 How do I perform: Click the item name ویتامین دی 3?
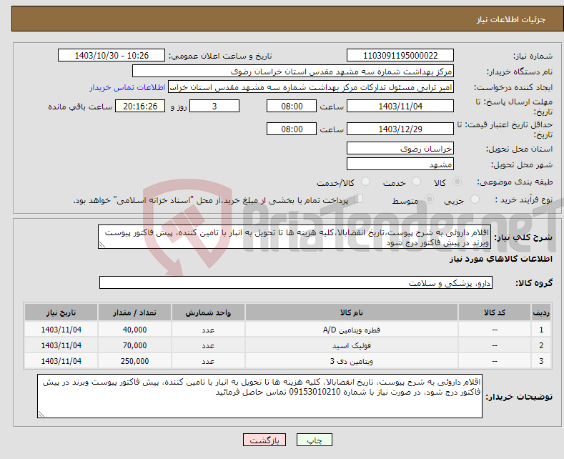pyautogui.click(x=352, y=361)
